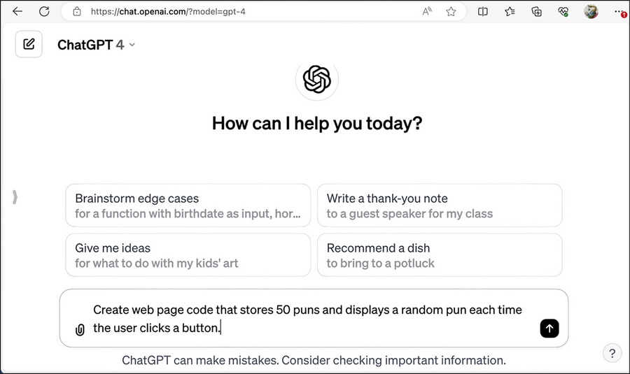Open the Read Aloud icon in address bar

tap(427, 12)
